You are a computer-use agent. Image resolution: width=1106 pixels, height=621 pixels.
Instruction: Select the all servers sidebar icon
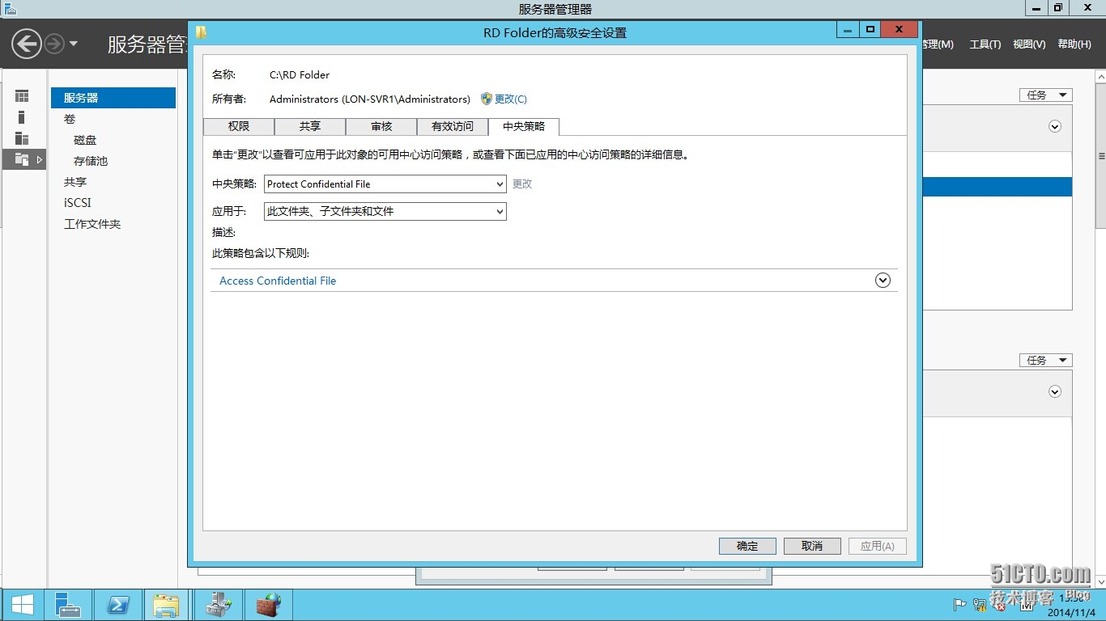pyautogui.click(x=22, y=138)
